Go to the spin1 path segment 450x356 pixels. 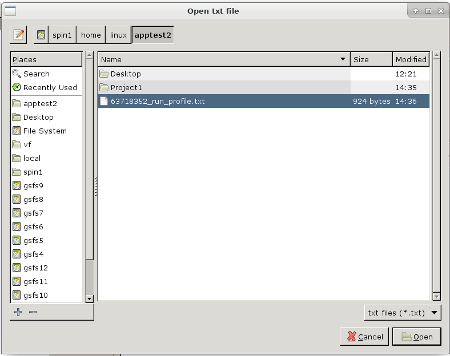coord(62,35)
